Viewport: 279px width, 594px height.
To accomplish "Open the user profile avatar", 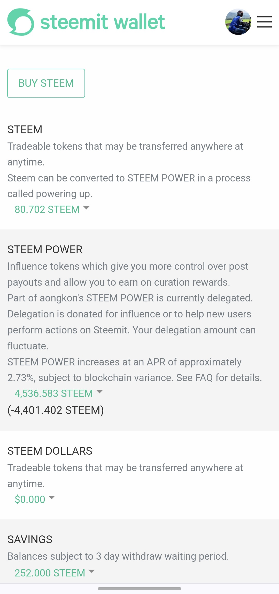I will point(238,22).
